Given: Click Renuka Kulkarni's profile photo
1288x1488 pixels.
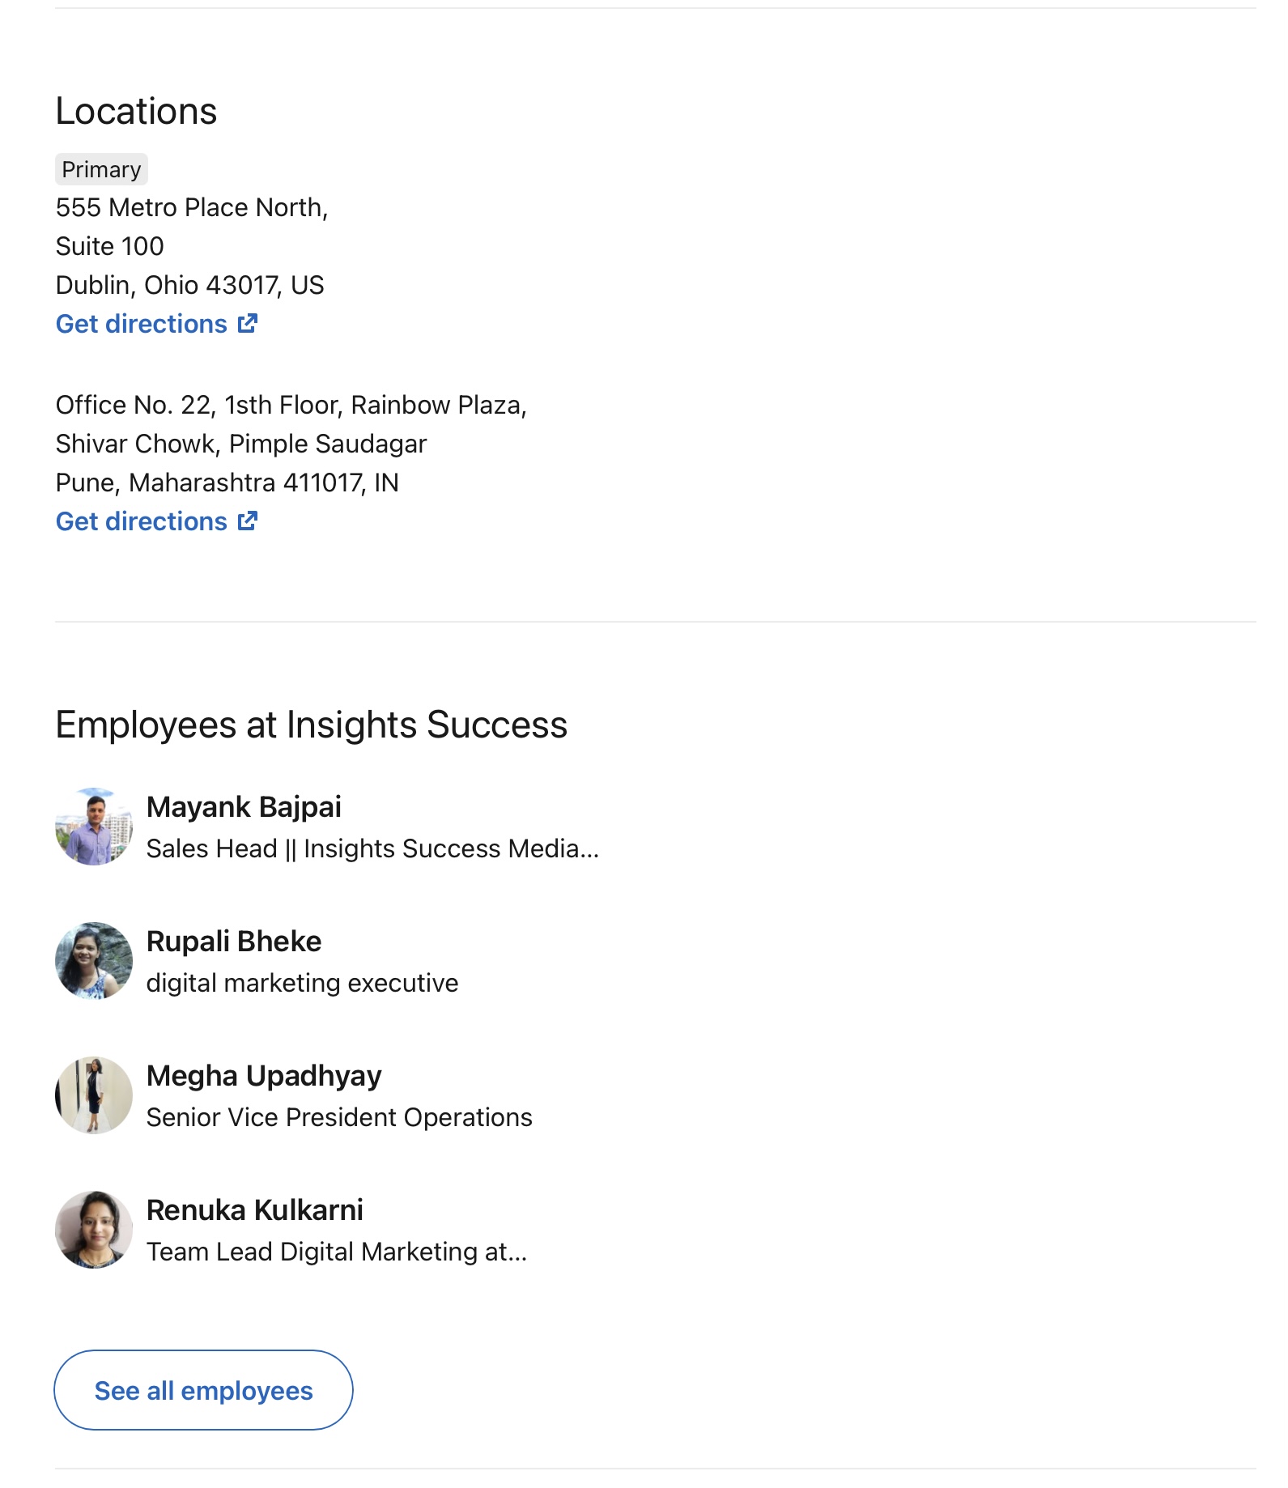Looking at the screenshot, I should pyautogui.click(x=94, y=1230).
